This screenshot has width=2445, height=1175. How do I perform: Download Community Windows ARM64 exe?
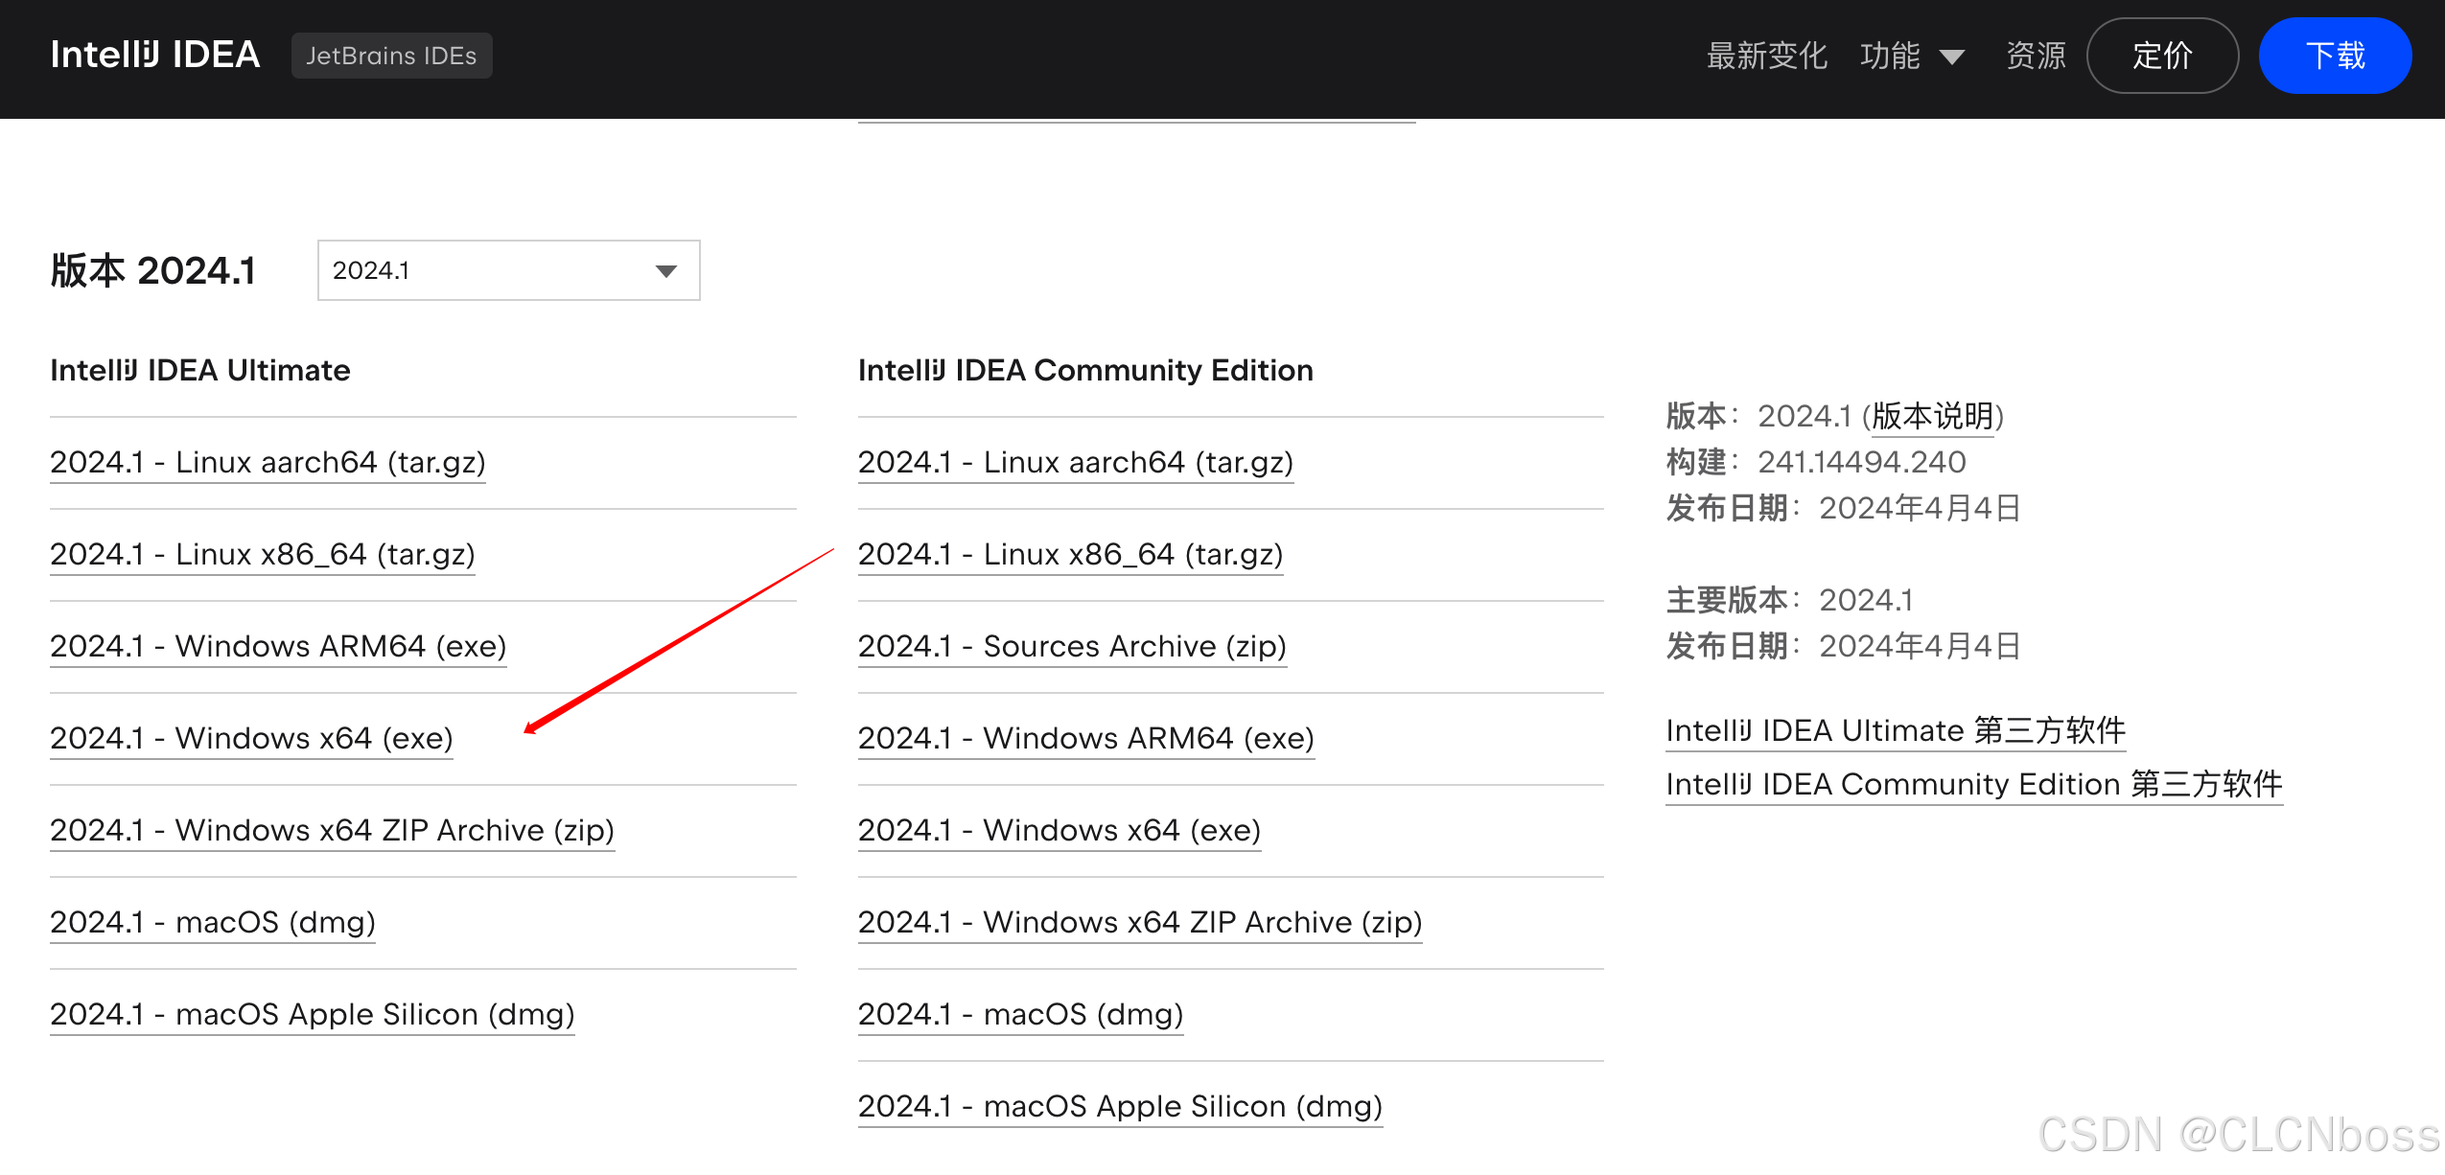point(1086,738)
